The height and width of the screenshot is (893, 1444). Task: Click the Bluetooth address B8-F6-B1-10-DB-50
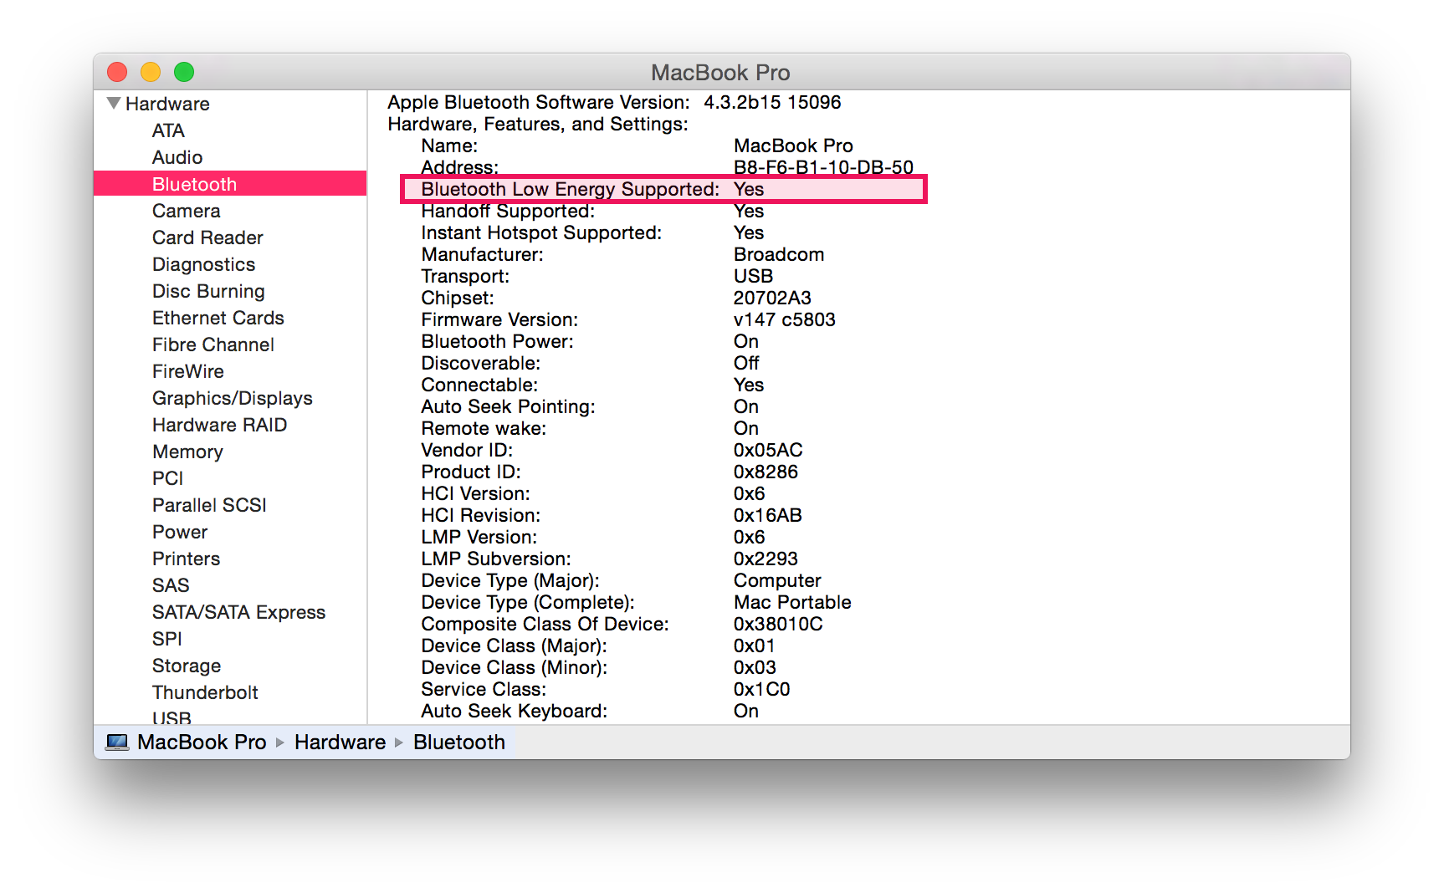click(823, 167)
